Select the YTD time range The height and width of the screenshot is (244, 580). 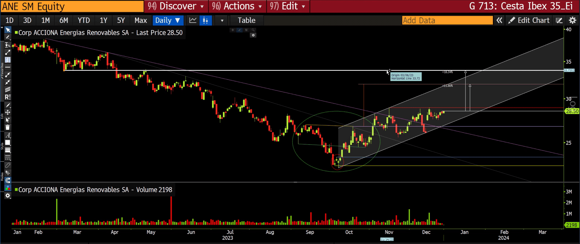click(84, 20)
